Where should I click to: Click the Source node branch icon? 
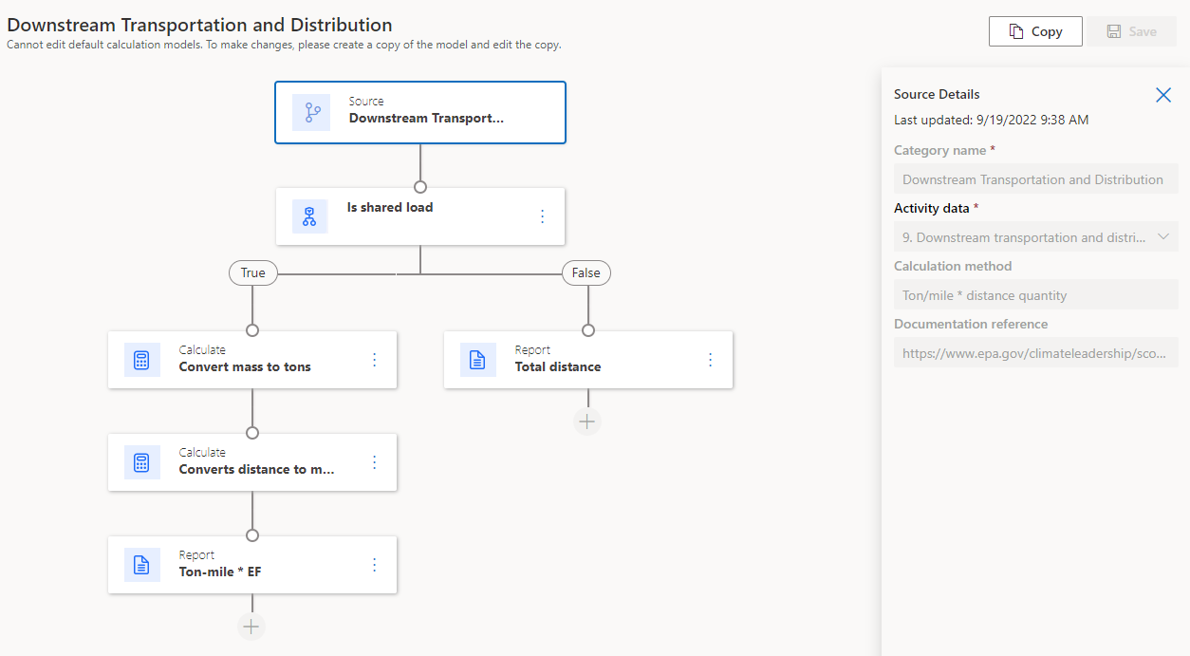click(x=311, y=112)
